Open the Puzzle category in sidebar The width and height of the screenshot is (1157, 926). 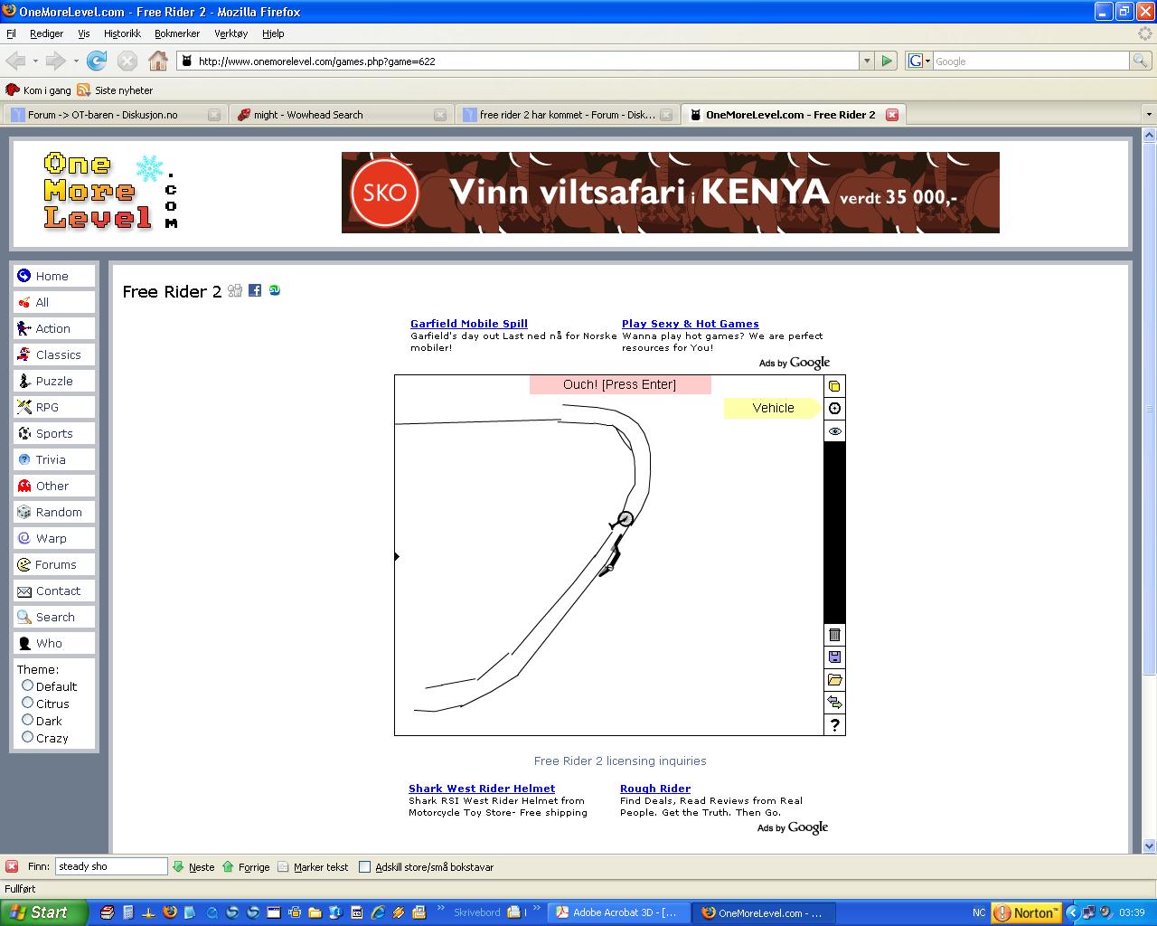pos(54,381)
